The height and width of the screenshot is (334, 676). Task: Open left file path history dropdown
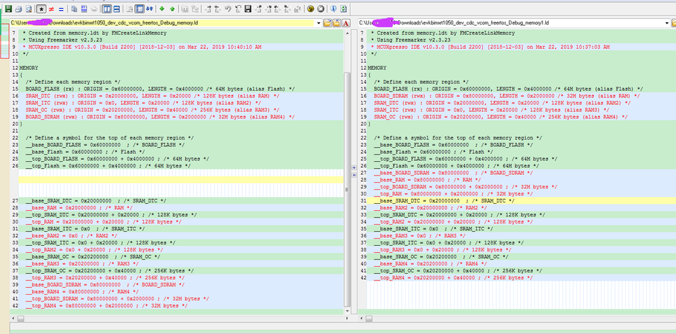318,23
